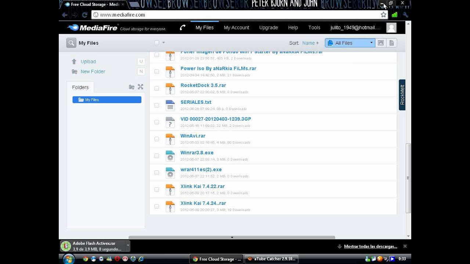470x264 pixels.
Task: Click the New Folder link
Action: 93,71
